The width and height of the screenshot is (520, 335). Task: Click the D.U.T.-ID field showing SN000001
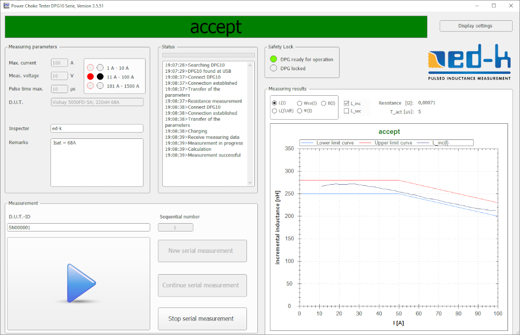[79, 227]
